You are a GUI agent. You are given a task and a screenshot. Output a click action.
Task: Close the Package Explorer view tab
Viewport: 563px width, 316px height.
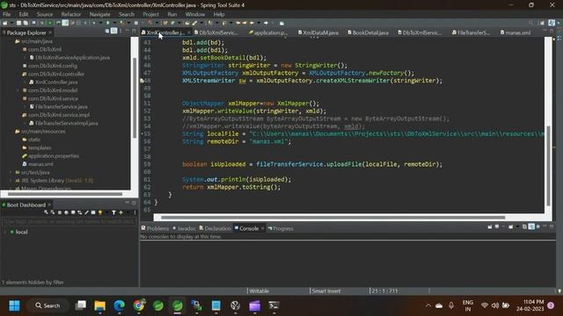point(50,32)
